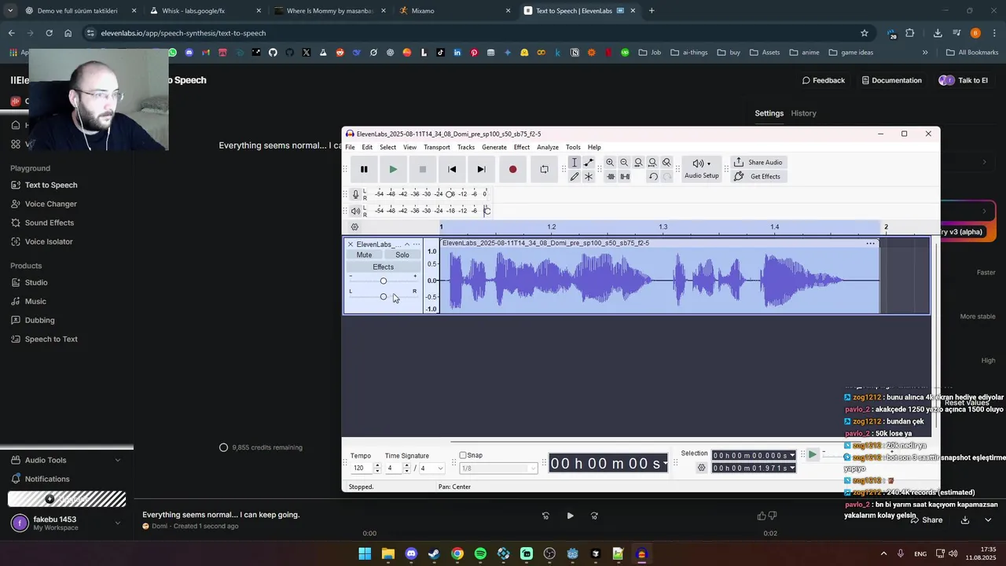Open the clip's three-dots menu
The image size is (1006, 566).
[x=870, y=244]
